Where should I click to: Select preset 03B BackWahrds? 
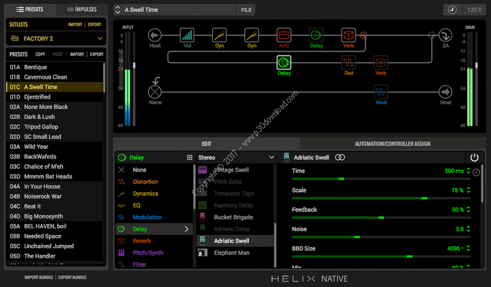[55, 157]
